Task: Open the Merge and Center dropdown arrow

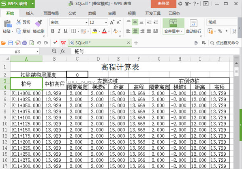Action: point(182,32)
